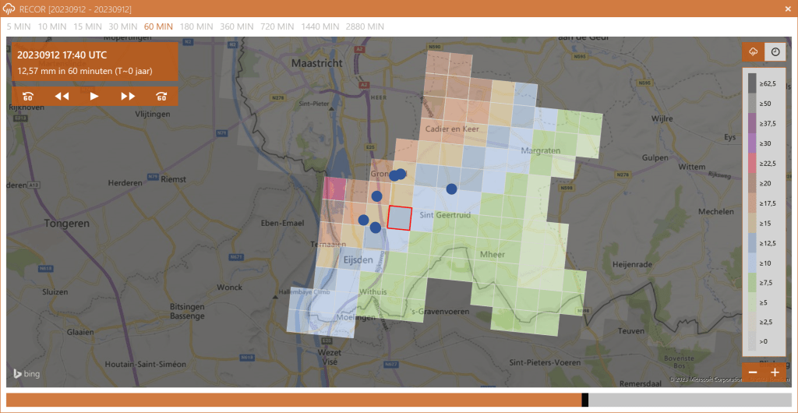Click the blue station dot near Sint Geertruid
798x413 pixels.
pyautogui.click(x=451, y=189)
